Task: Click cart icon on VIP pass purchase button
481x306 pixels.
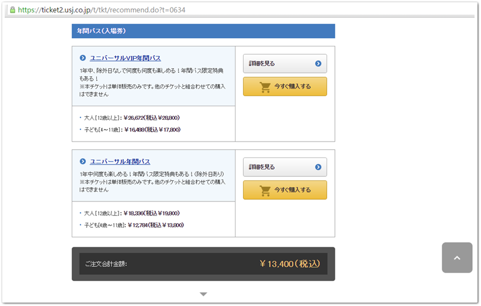Action: click(x=265, y=87)
